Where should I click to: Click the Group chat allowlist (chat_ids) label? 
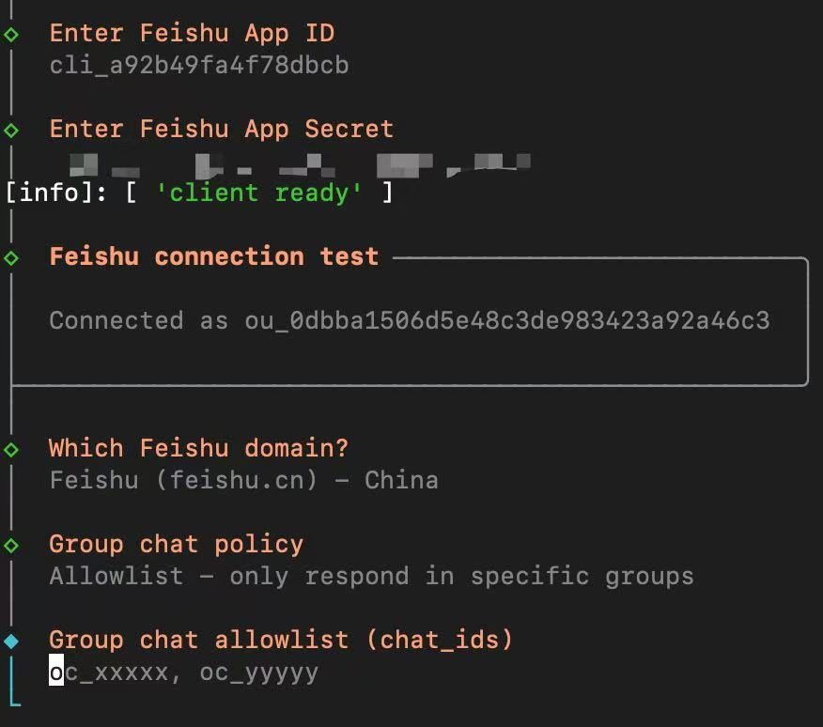coord(281,641)
